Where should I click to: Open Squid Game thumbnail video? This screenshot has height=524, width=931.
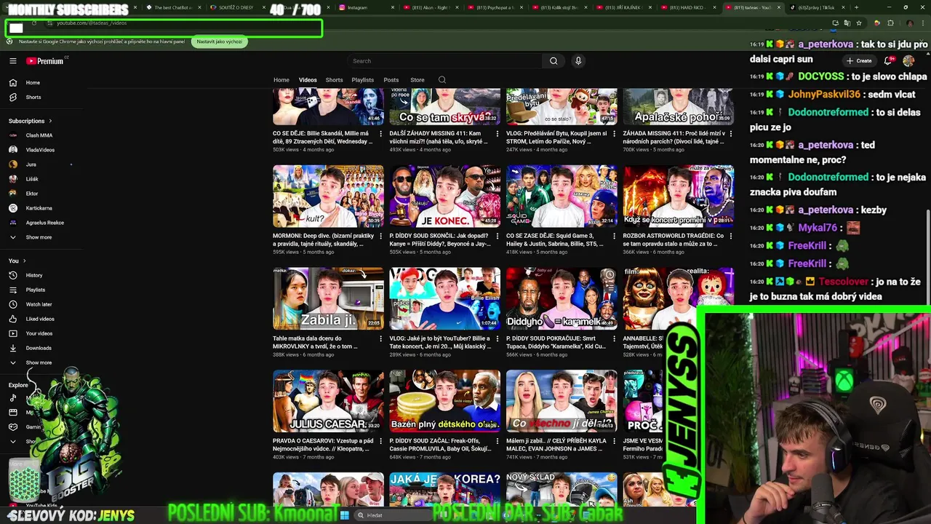click(562, 196)
